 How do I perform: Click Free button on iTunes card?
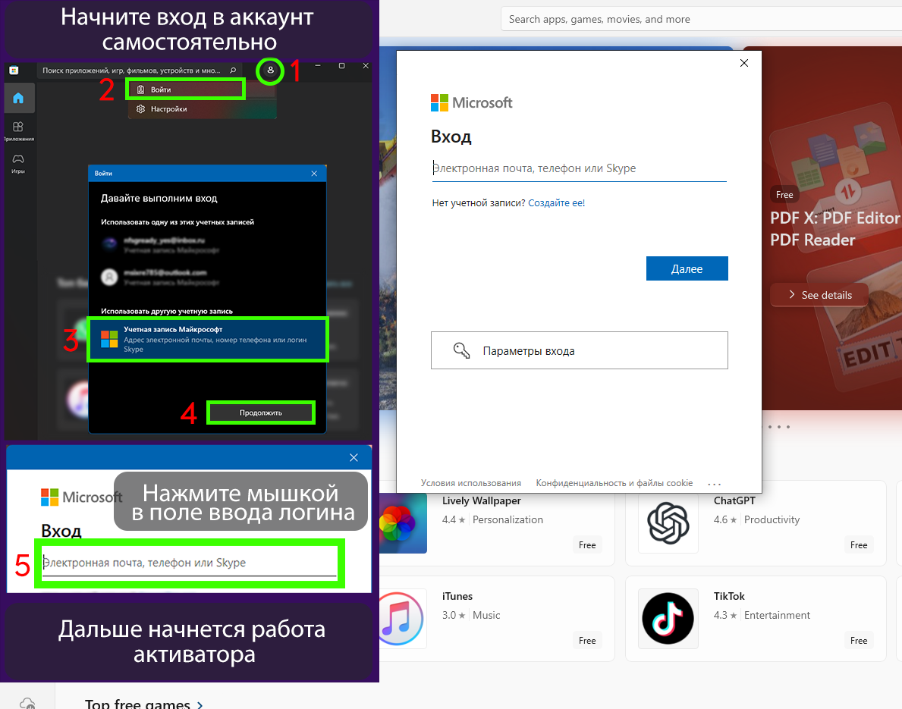tap(586, 641)
